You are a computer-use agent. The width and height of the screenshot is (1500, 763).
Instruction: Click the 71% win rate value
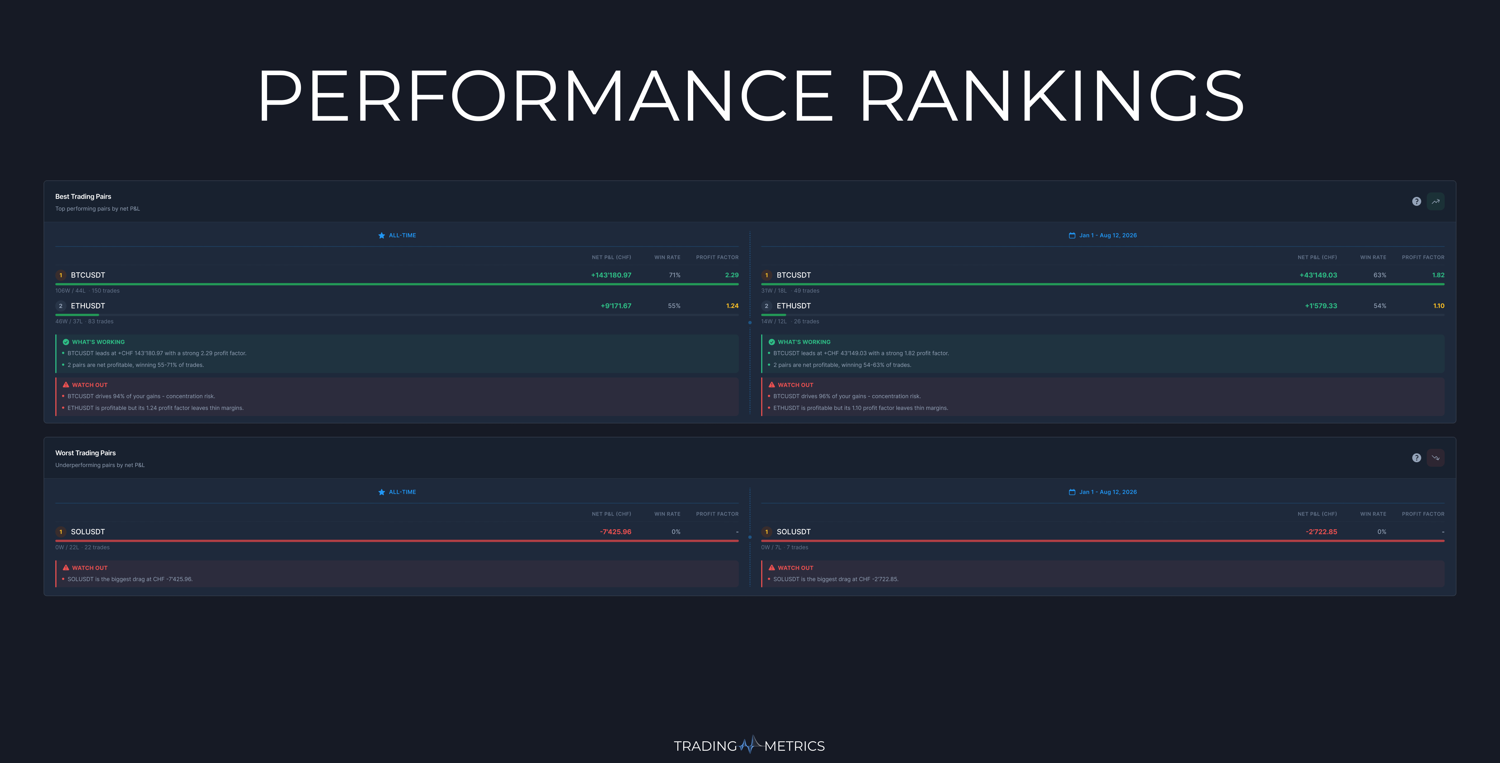click(675, 275)
